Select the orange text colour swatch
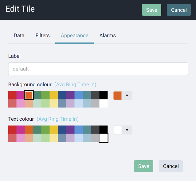 pyautogui.click(x=29, y=130)
